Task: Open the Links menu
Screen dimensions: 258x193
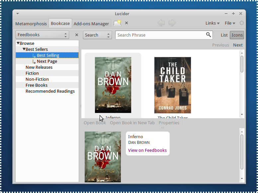Action: pos(212,23)
